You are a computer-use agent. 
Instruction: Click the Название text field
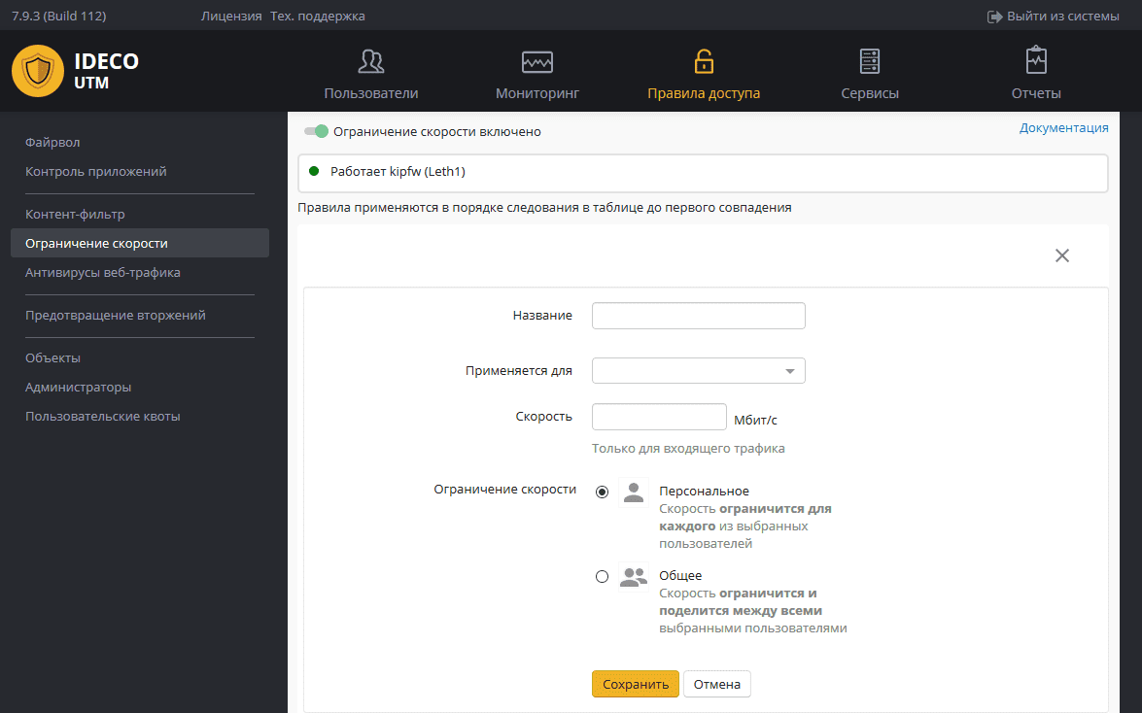698,316
